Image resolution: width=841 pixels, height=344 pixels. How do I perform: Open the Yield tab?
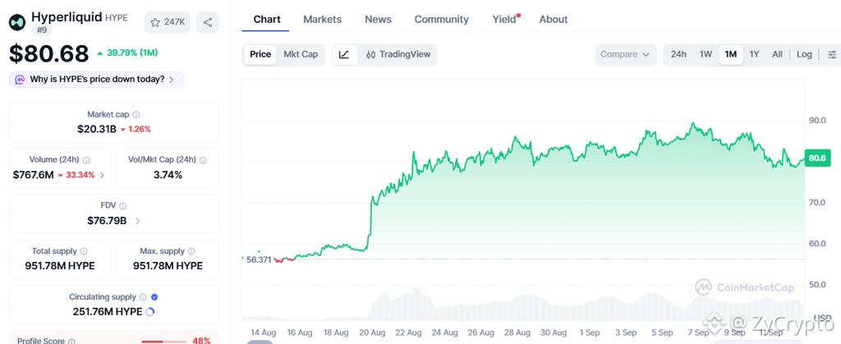(x=506, y=19)
